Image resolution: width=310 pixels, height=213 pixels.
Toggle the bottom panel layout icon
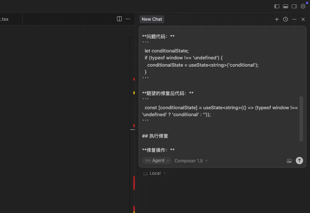click(x=286, y=6)
